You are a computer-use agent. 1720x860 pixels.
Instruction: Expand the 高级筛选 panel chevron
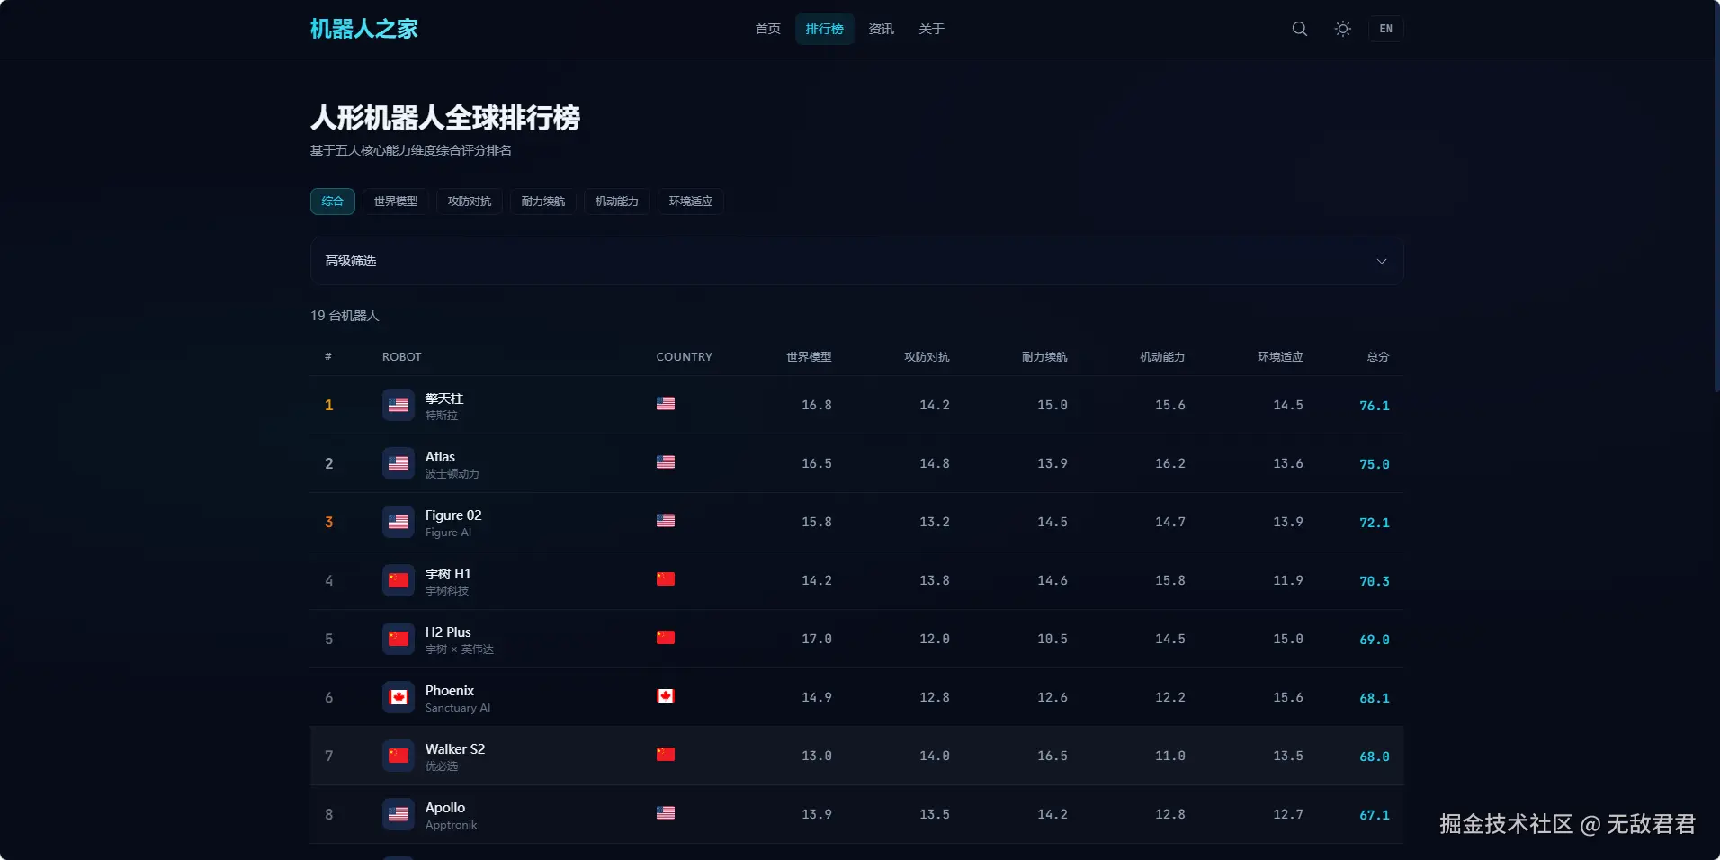[x=1382, y=262]
